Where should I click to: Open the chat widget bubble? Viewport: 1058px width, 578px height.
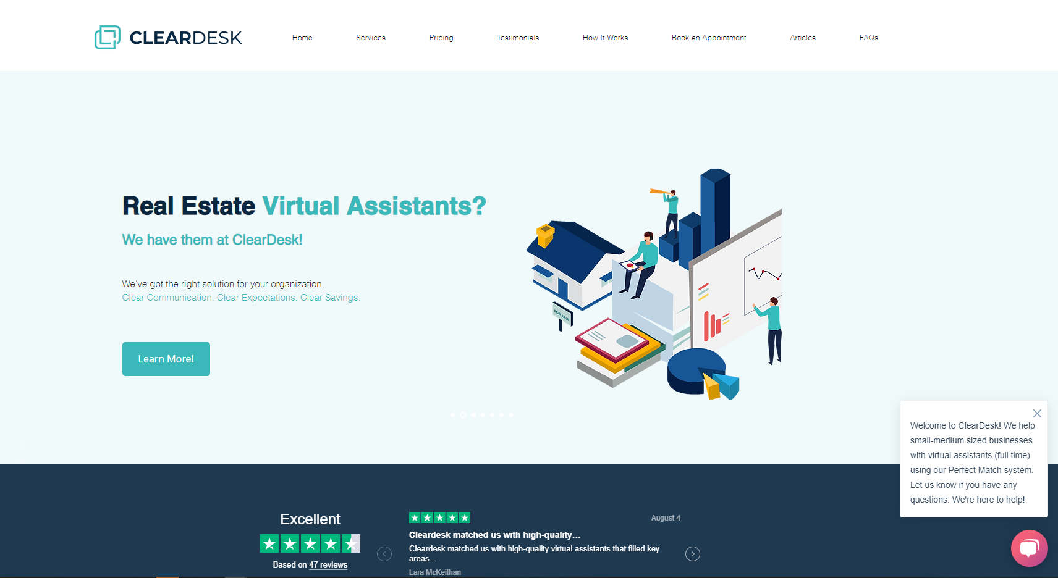pos(1028,548)
